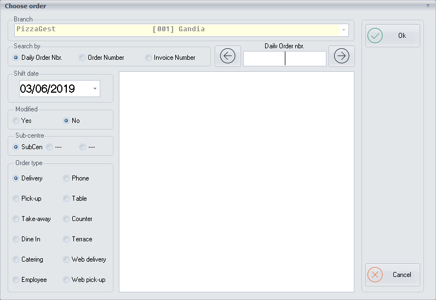Open the Shift date picker dropdown

point(95,88)
